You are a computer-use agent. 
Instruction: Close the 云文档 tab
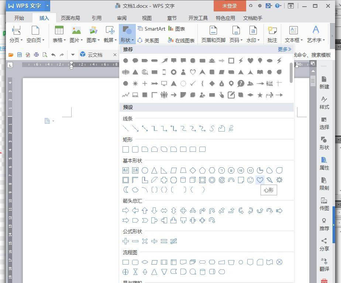[115, 55]
